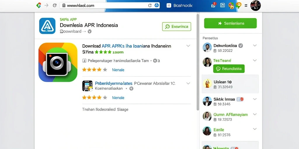The height and width of the screenshot is (149, 299).
Task: Click the badge next to Dekvnlokiioa
Action: click(x=241, y=46)
